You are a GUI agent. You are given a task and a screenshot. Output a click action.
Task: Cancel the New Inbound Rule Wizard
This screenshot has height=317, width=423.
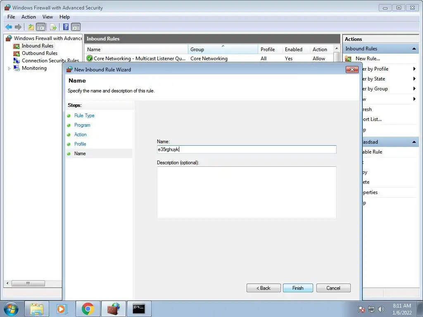[x=333, y=288]
